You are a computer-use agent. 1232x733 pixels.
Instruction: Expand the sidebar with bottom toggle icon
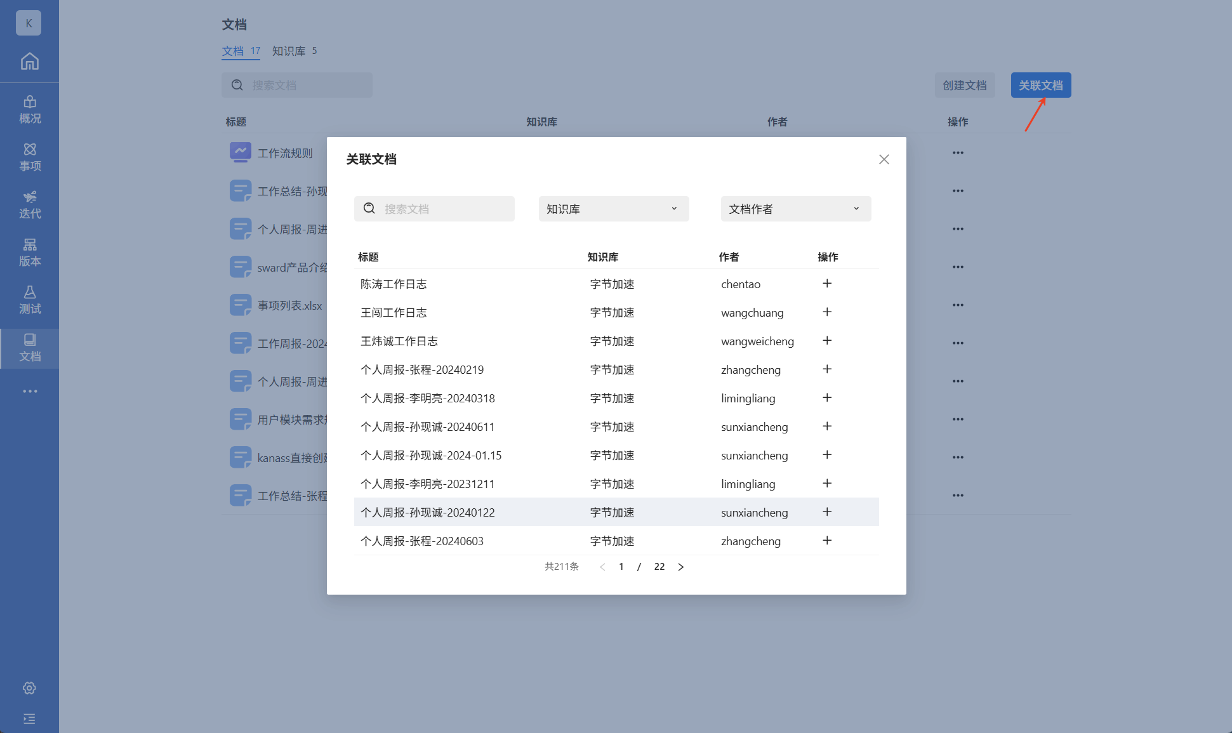[x=29, y=718]
